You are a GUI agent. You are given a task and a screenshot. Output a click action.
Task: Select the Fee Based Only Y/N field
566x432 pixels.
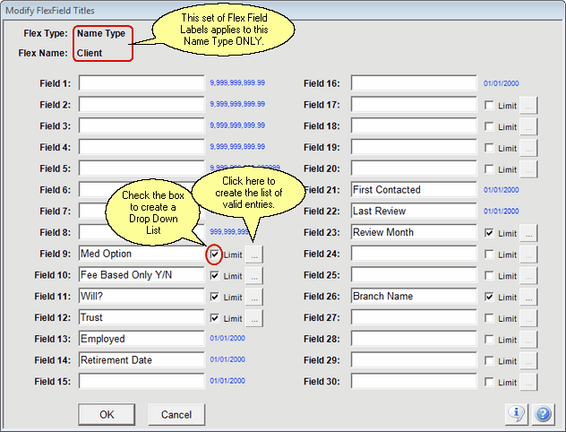tap(141, 275)
